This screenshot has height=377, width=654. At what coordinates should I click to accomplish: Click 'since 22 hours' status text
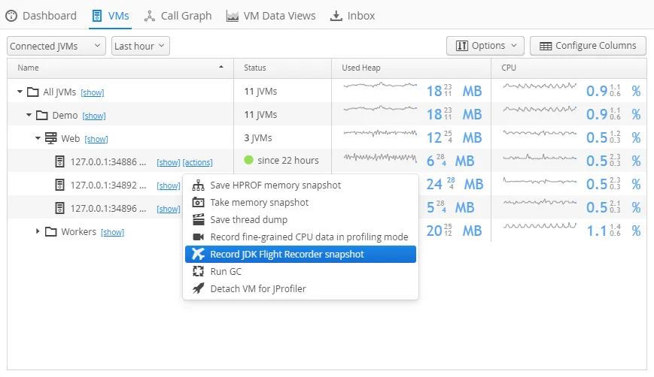pyautogui.click(x=287, y=160)
